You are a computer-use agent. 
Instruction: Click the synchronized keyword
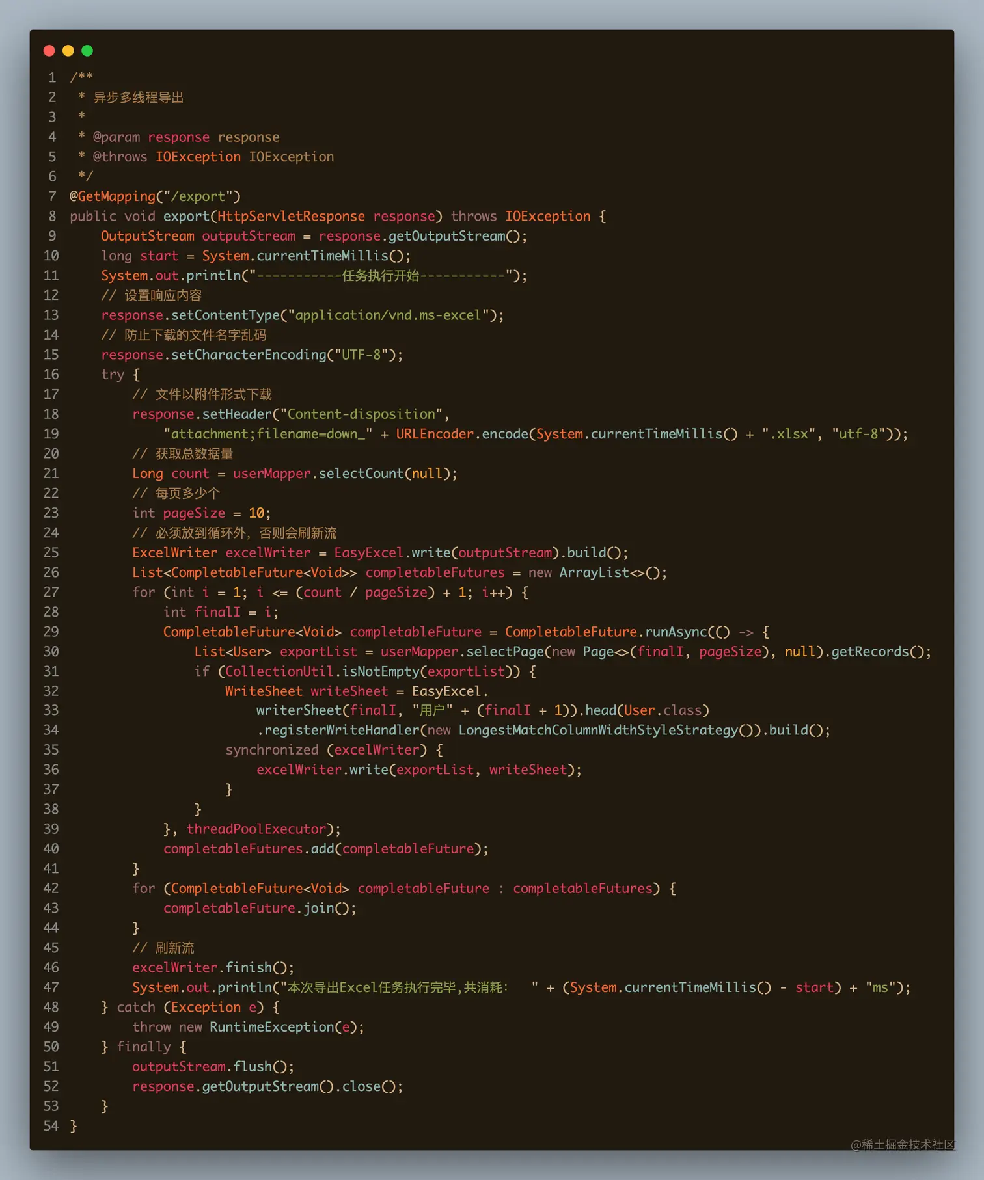point(272,750)
